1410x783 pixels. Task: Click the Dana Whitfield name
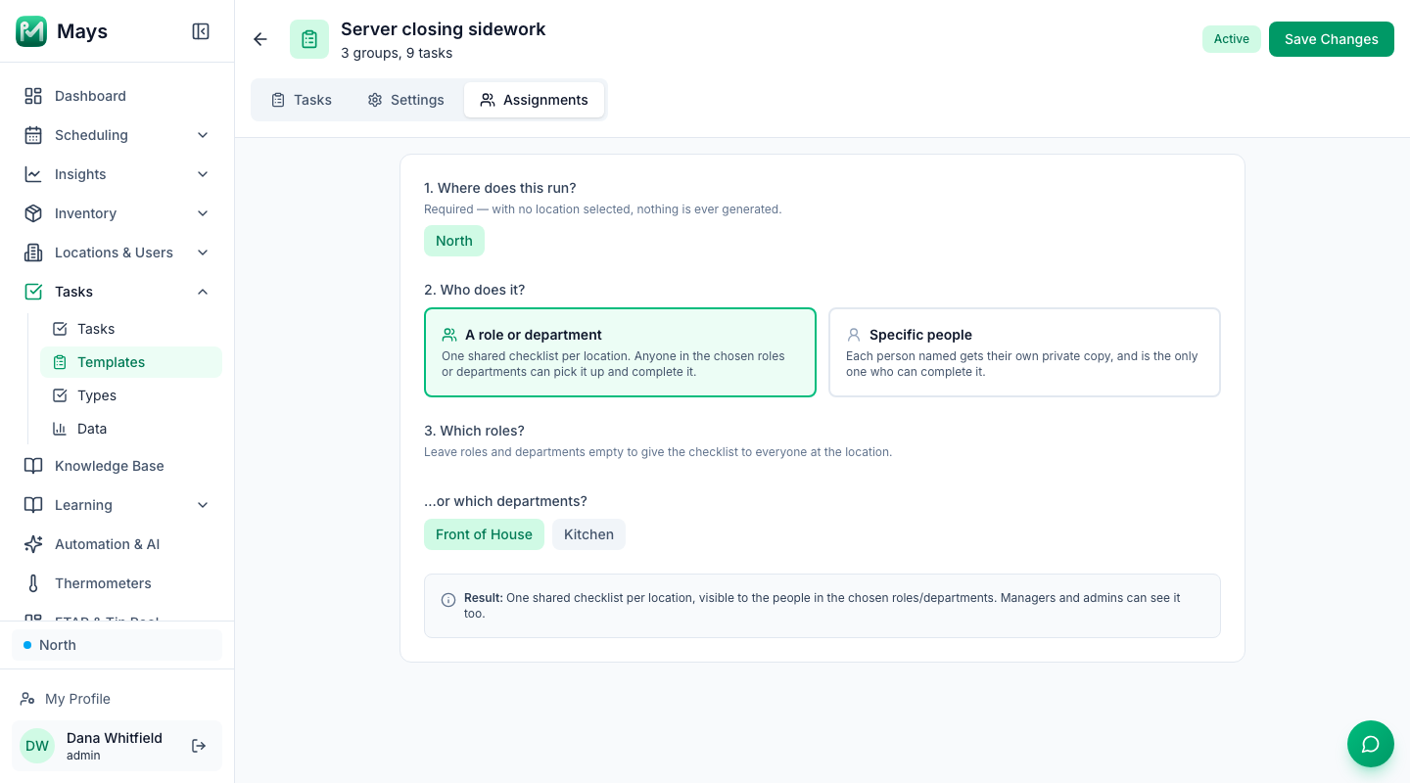(x=115, y=738)
